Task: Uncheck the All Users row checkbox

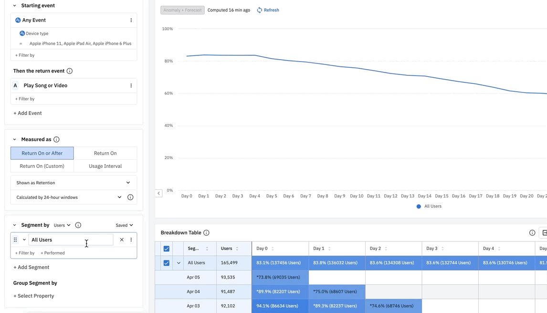Action: pos(167,263)
